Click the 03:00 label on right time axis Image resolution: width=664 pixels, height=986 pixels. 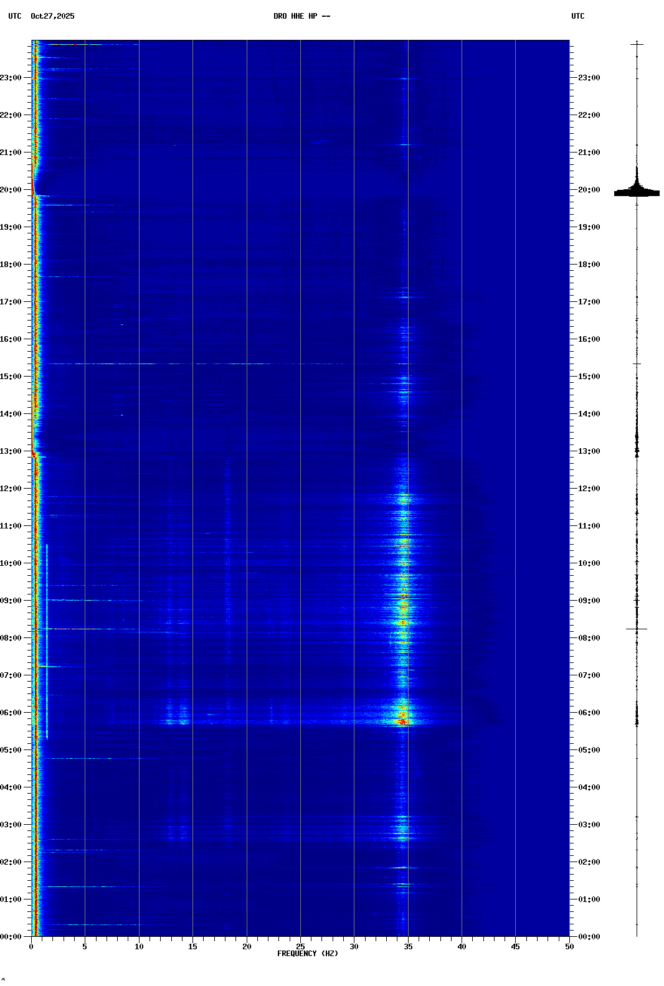pyautogui.click(x=589, y=825)
